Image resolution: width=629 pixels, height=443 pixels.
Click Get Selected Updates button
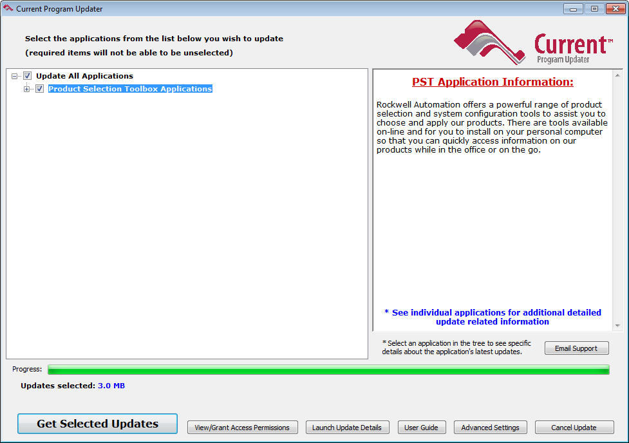(97, 424)
